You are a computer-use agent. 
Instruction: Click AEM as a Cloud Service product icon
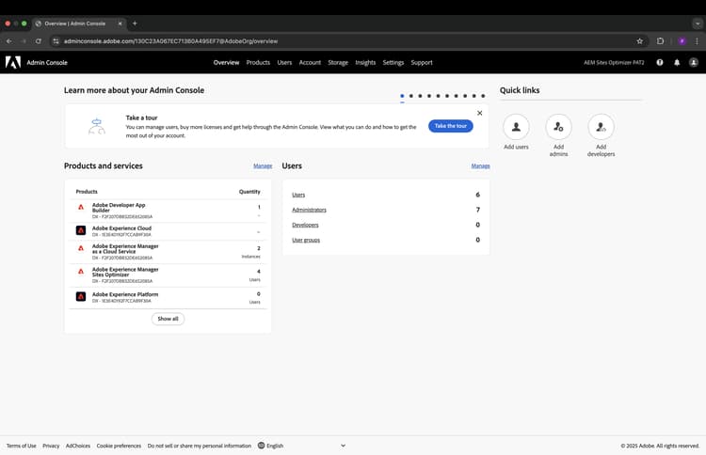click(81, 248)
